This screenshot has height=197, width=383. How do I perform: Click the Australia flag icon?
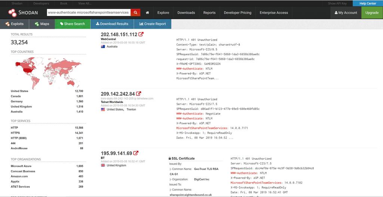(103, 47)
